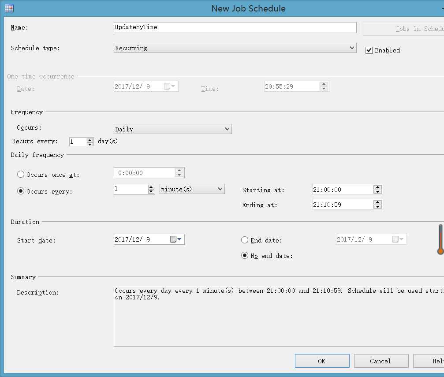Toggle the Enabled checkbox
Viewport: 444px width, 377px height.
tap(369, 50)
